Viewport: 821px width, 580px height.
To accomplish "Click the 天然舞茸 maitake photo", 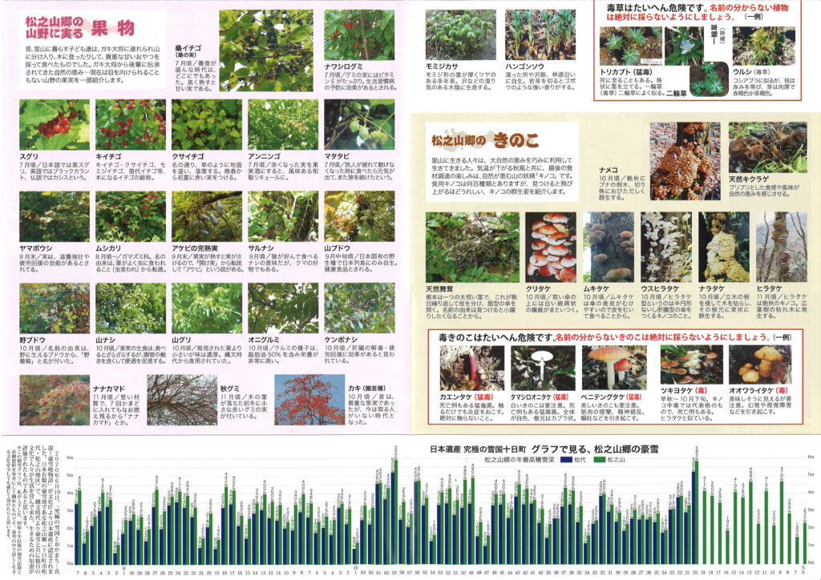I will [x=472, y=246].
